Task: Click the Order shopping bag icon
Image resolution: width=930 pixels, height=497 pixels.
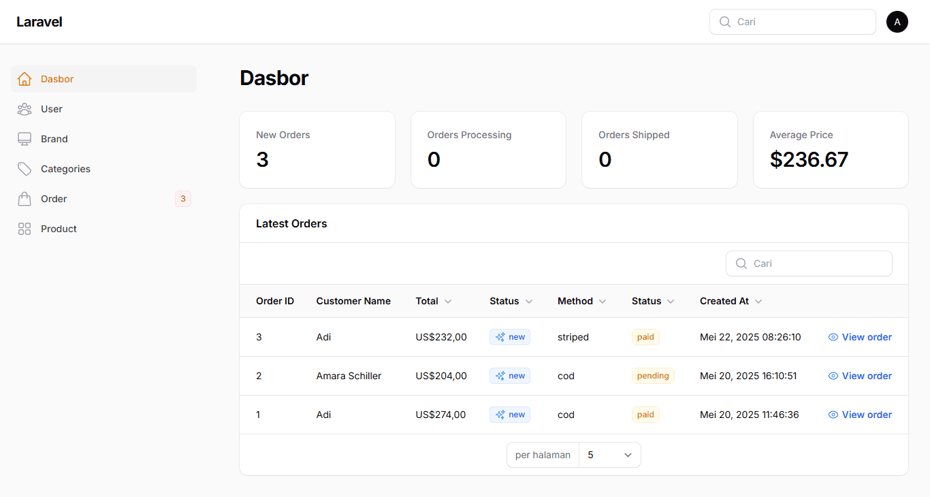Action: (25, 199)
